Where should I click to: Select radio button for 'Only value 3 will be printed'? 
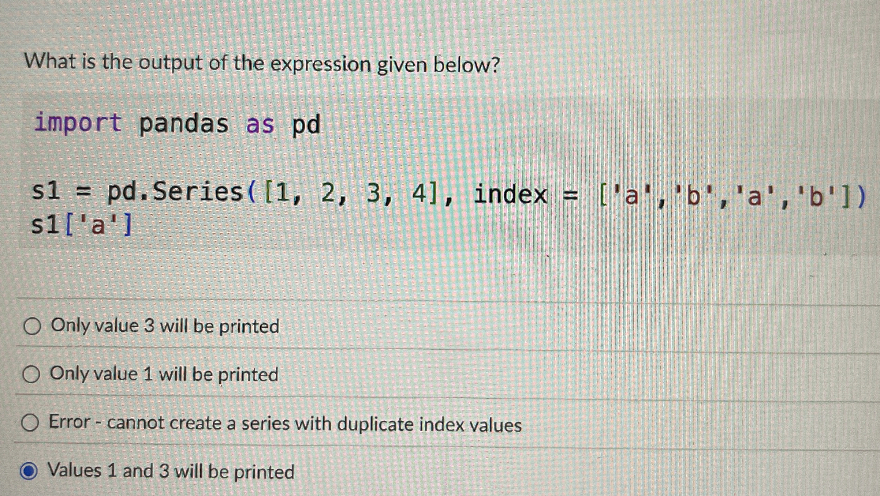pyautogui.click(x=32, y=326)
